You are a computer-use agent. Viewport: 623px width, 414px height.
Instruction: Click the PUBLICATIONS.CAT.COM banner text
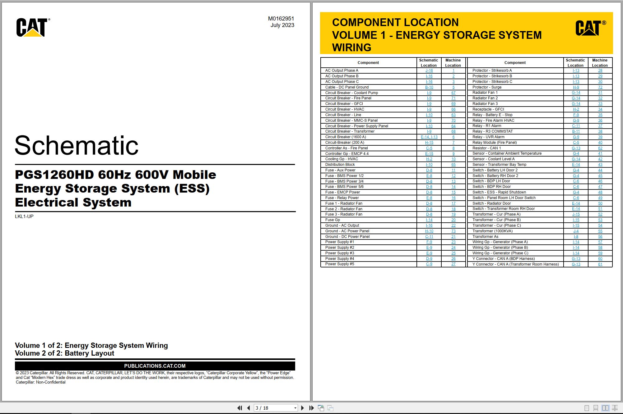click(155, 366)
